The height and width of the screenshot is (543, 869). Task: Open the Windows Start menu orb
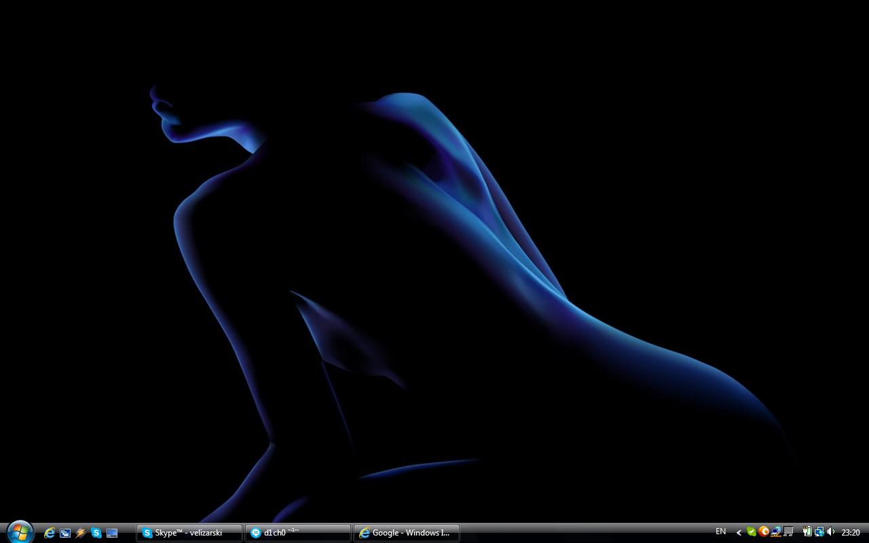(x=19, y=532)
